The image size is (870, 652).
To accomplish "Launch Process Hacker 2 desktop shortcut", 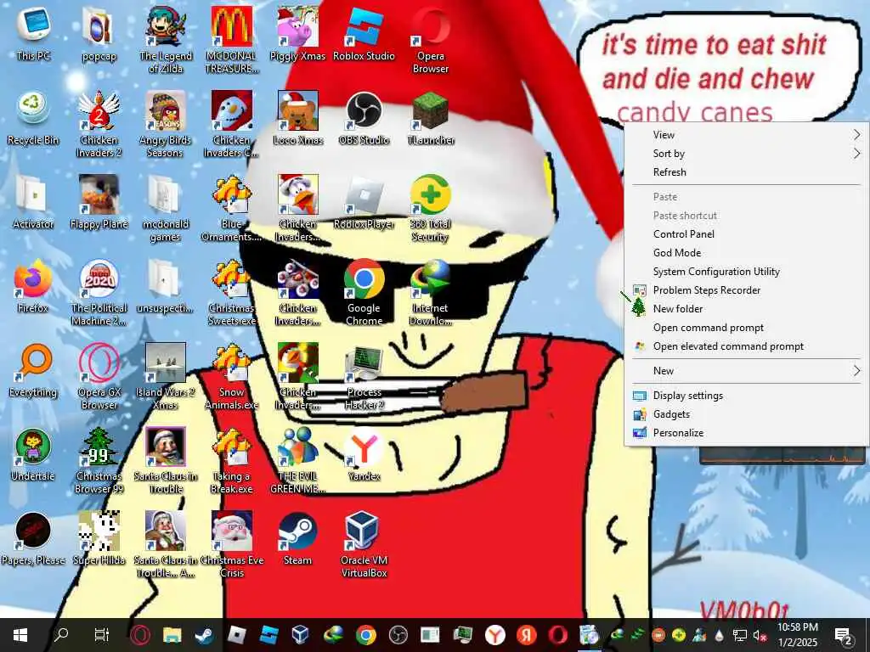I will pos(364,376).
